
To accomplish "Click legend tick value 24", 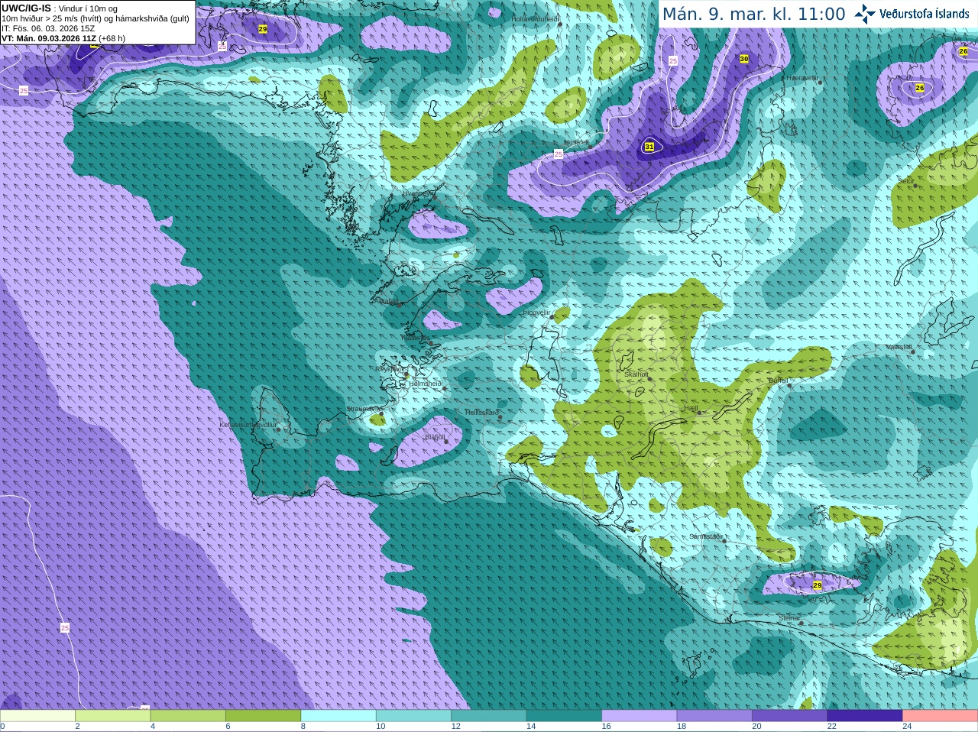I will [907, 727].
